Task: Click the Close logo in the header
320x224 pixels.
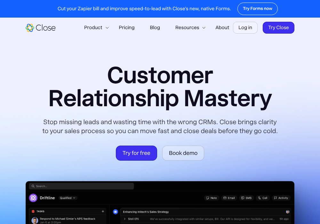Action: [41, 28]
